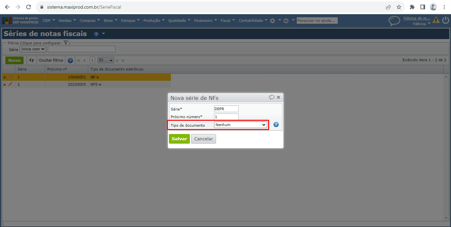
Task: Open the Qualidade menu
Action: 180,21
